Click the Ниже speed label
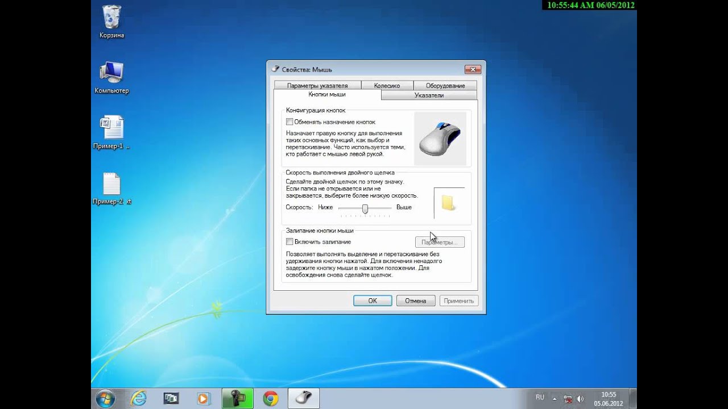Image resolution: width=728 pixels, height=409 pixels. pyautogui.click(x=325, y=207)
